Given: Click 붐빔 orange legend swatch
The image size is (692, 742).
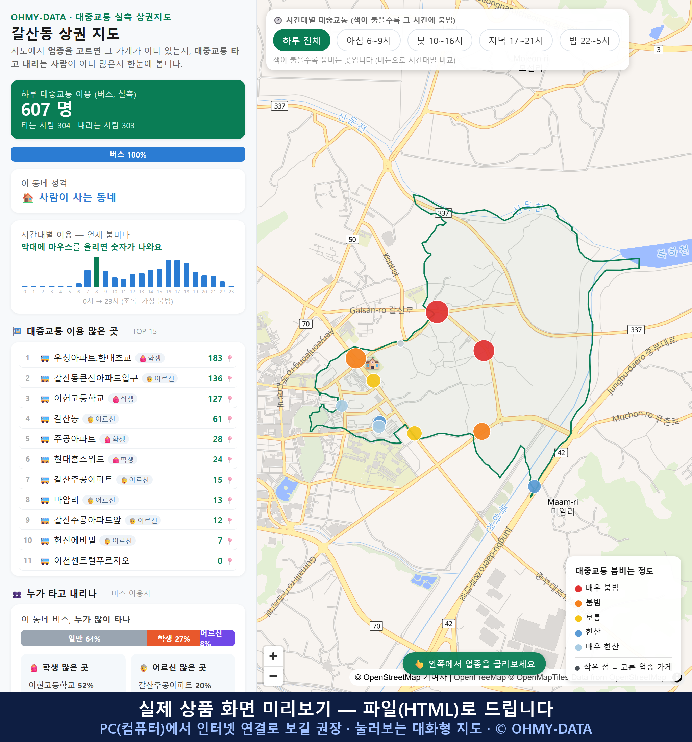Looking at the screenshot, I should click(x=578, y=603).
